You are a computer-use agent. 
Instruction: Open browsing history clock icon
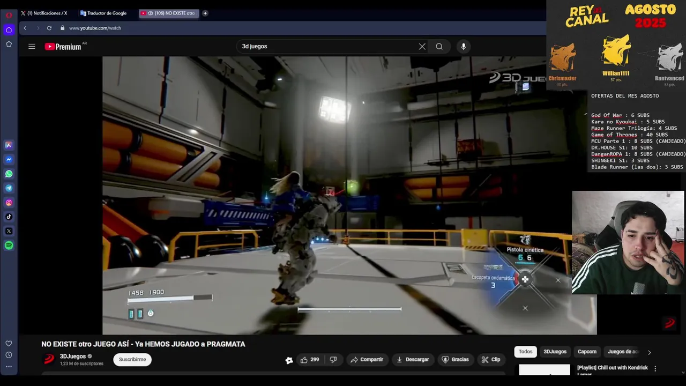[x=9, y=355]
